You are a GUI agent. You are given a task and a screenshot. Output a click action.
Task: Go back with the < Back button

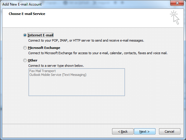(x=123, y=131)
